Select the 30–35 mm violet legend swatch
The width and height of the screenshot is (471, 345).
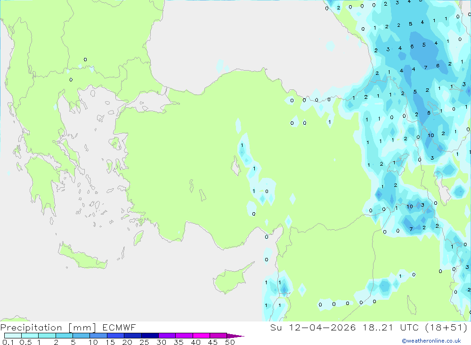167,336
